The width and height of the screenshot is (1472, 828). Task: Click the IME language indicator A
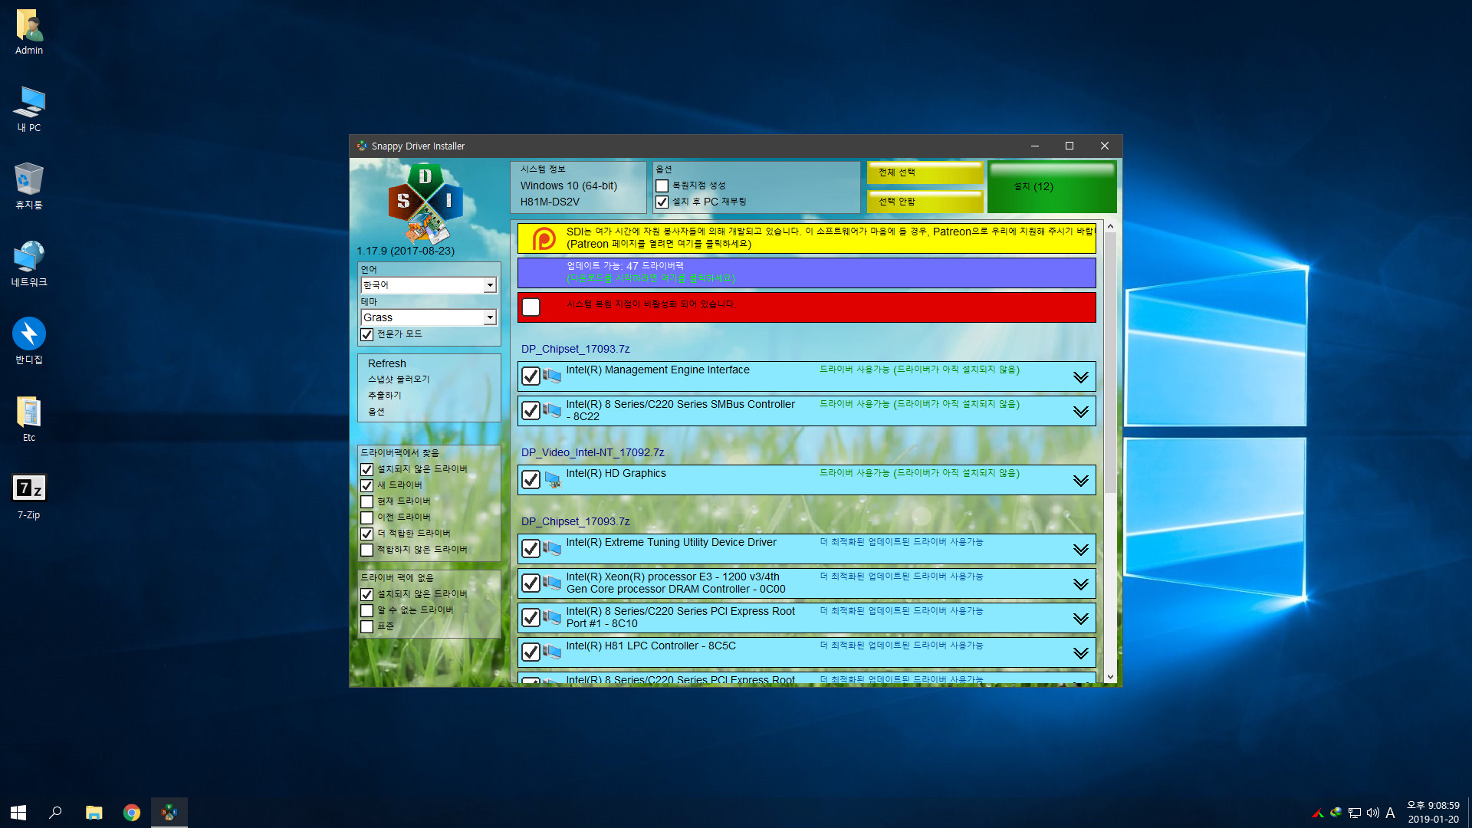tap(1390, 813)
